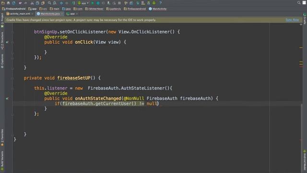307x173 pixels.
Task: Open the SDK Manager download icon
Action: [149, 3]
